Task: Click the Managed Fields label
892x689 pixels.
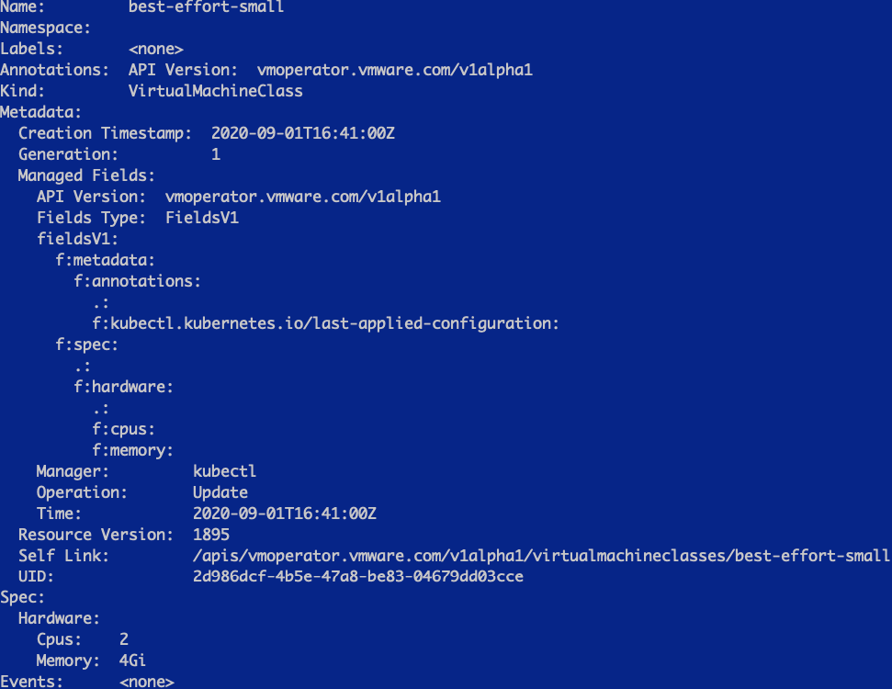Action: (86, 175)
